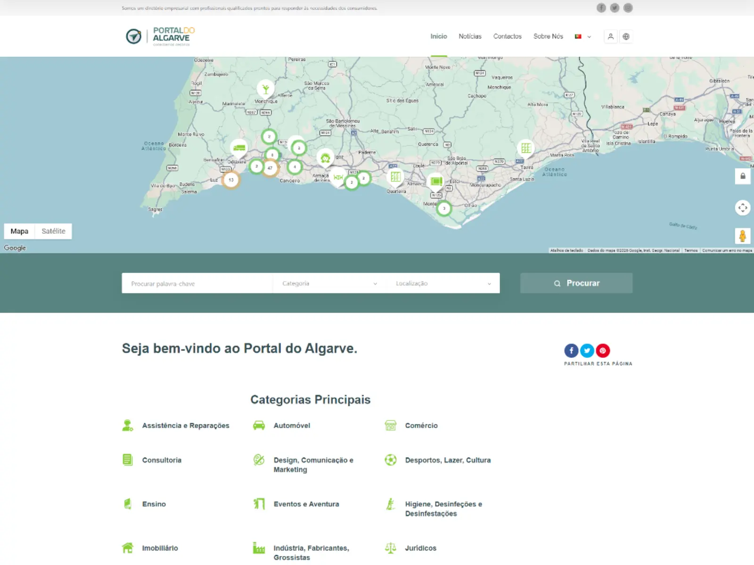Viewport: 754px width, 565px height.
Task: Select the truck map marker near Odiáxere
Action: [239, 148]
